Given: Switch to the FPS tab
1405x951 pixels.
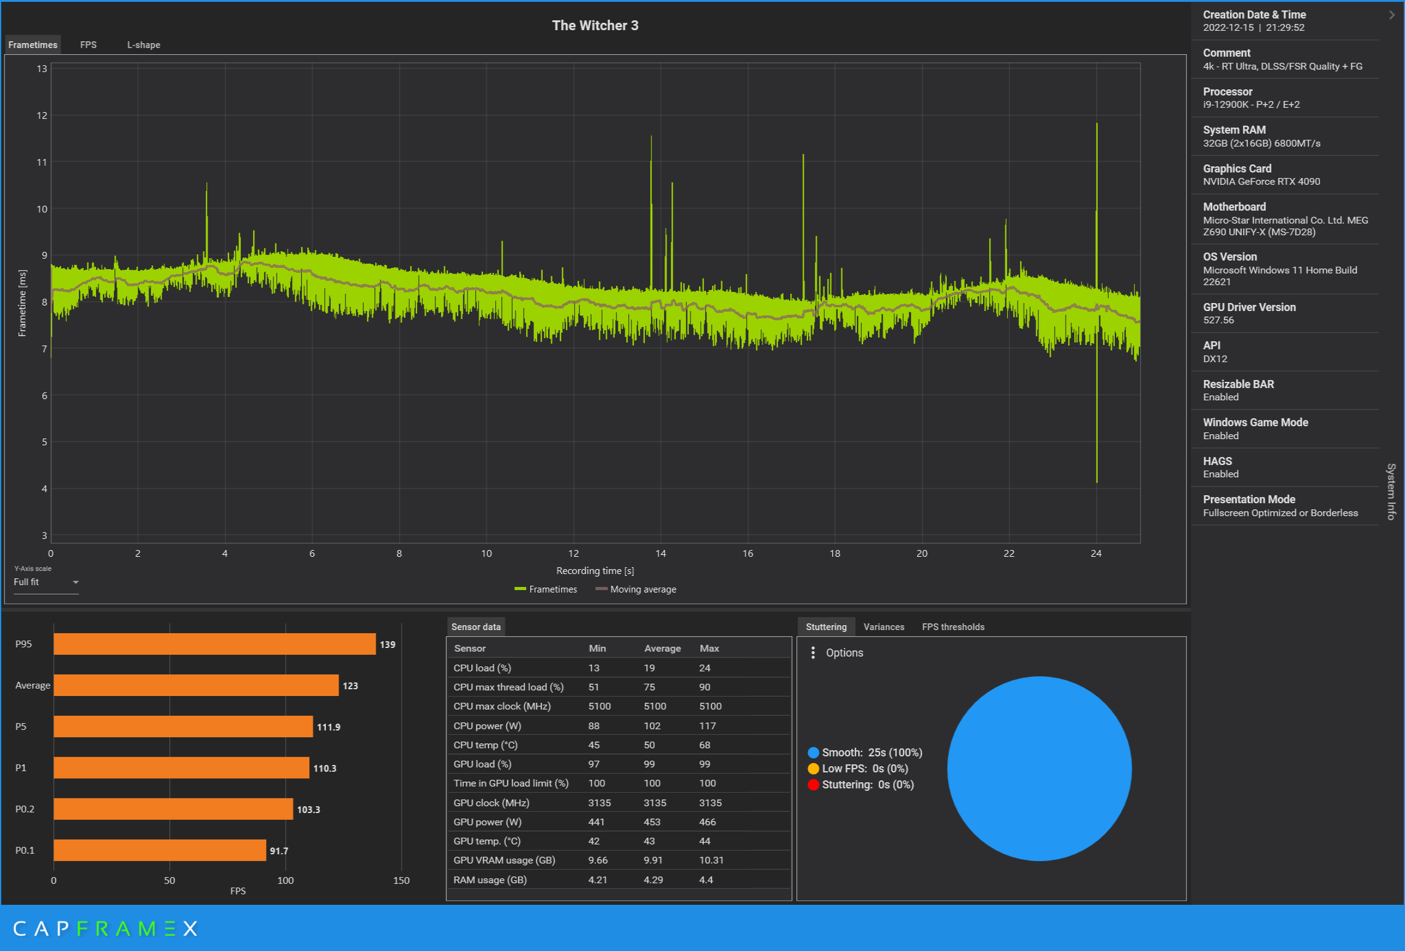Looking at the screenshot, I should pyautogui.click(x=88, y=45).
